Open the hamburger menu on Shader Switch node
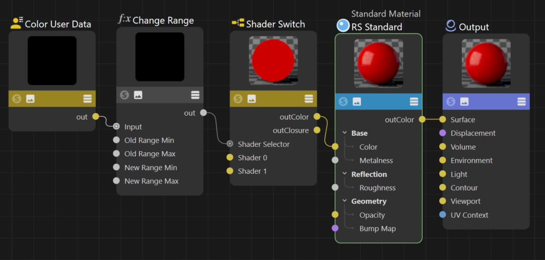The image size is (545, 260). (x=308, y=99)
